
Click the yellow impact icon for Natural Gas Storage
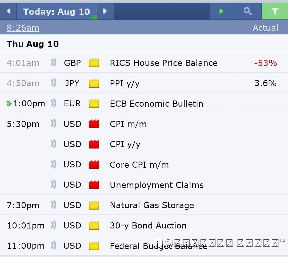(x=94, y=205)
